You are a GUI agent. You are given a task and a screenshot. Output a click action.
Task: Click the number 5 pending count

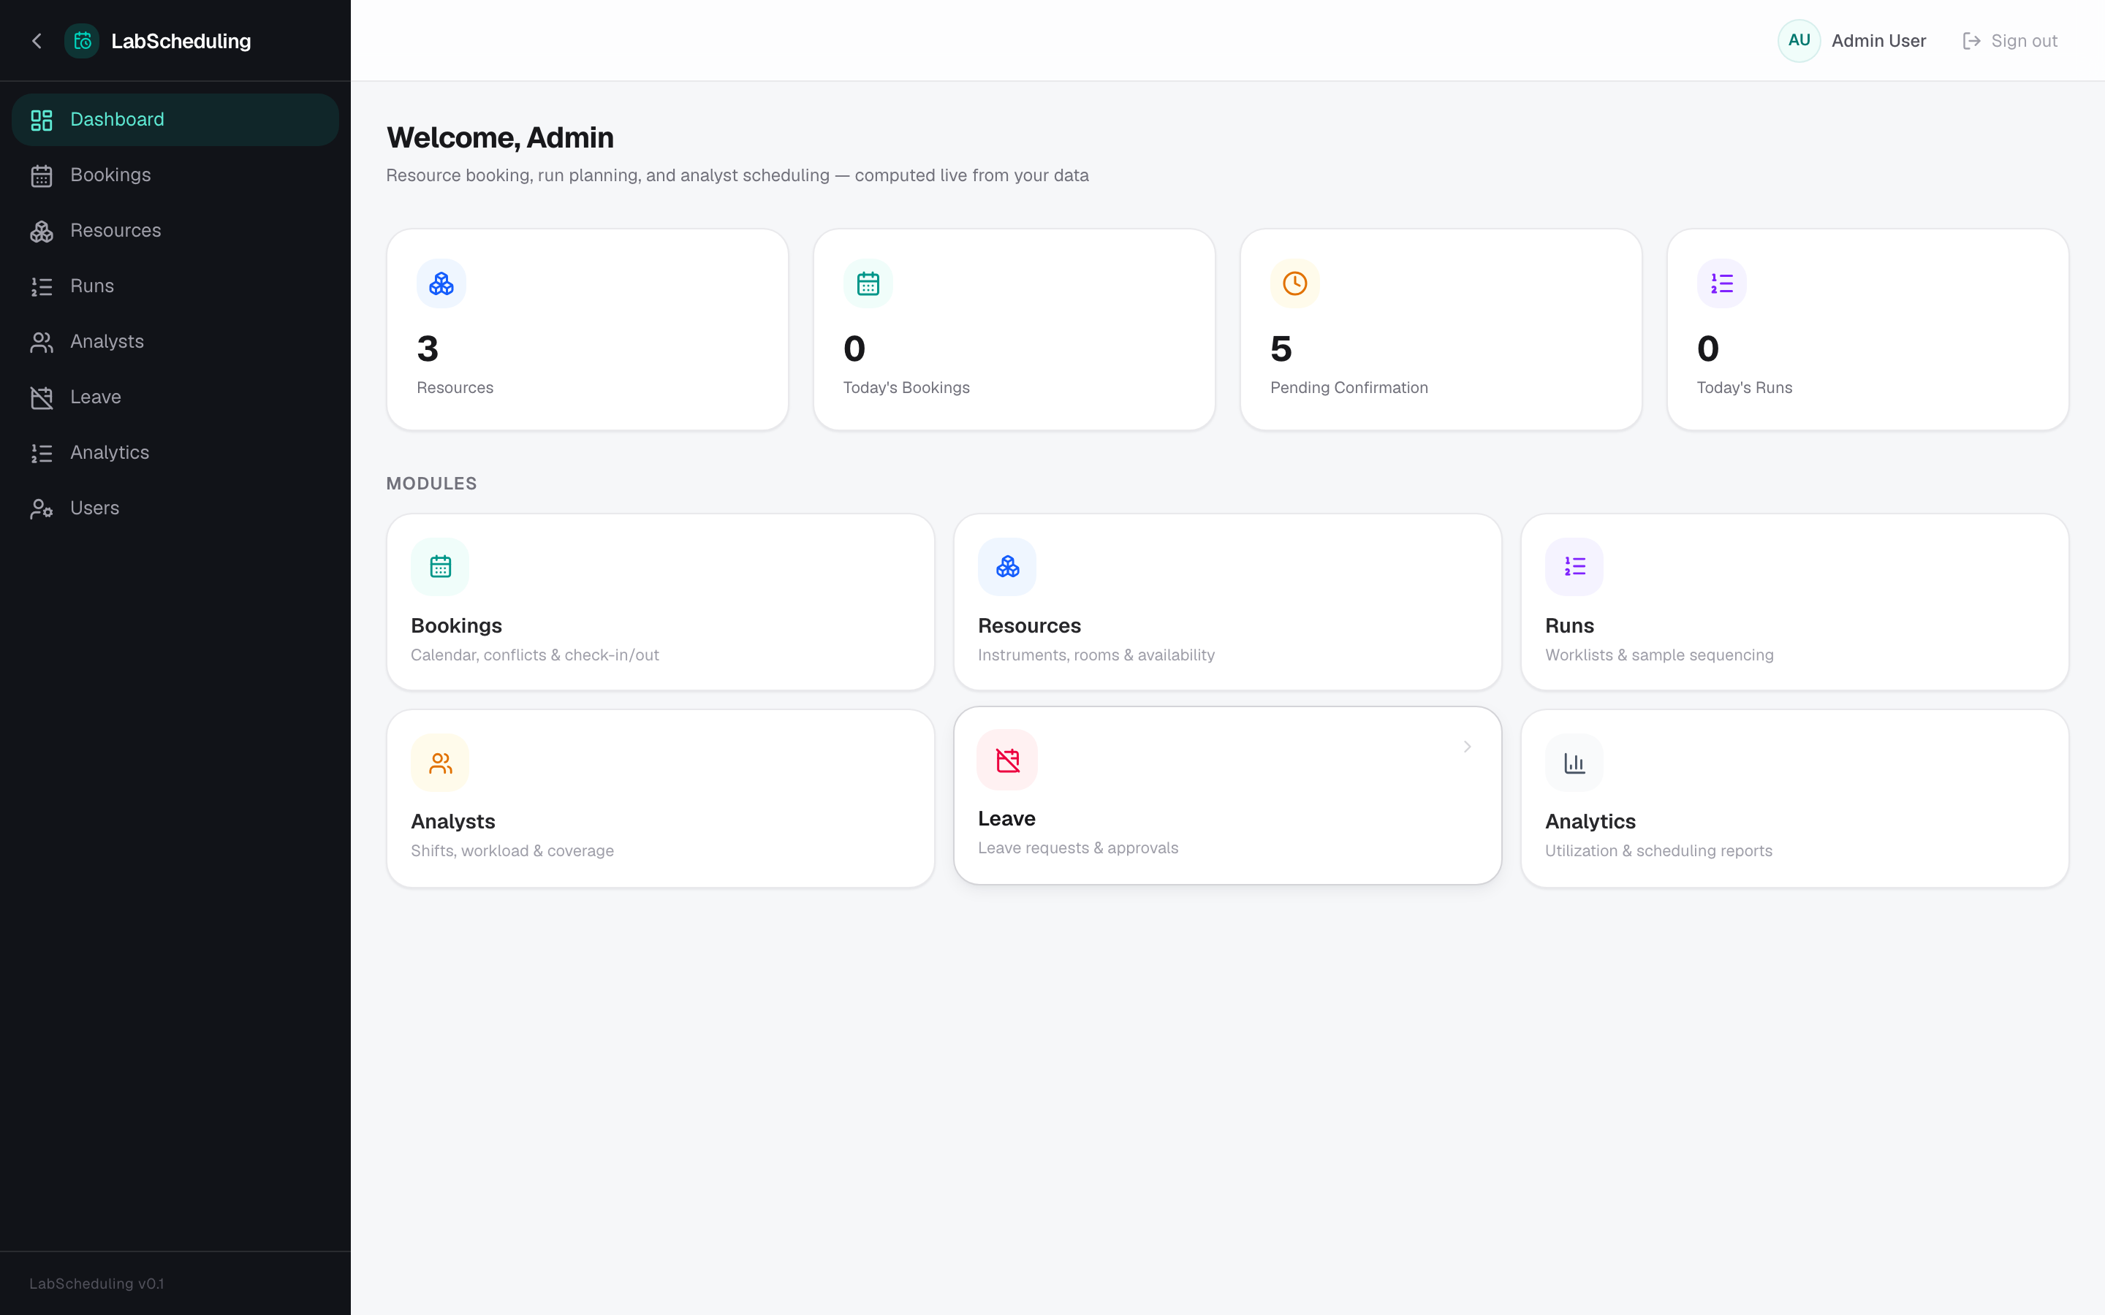(x=1281, y=350)
